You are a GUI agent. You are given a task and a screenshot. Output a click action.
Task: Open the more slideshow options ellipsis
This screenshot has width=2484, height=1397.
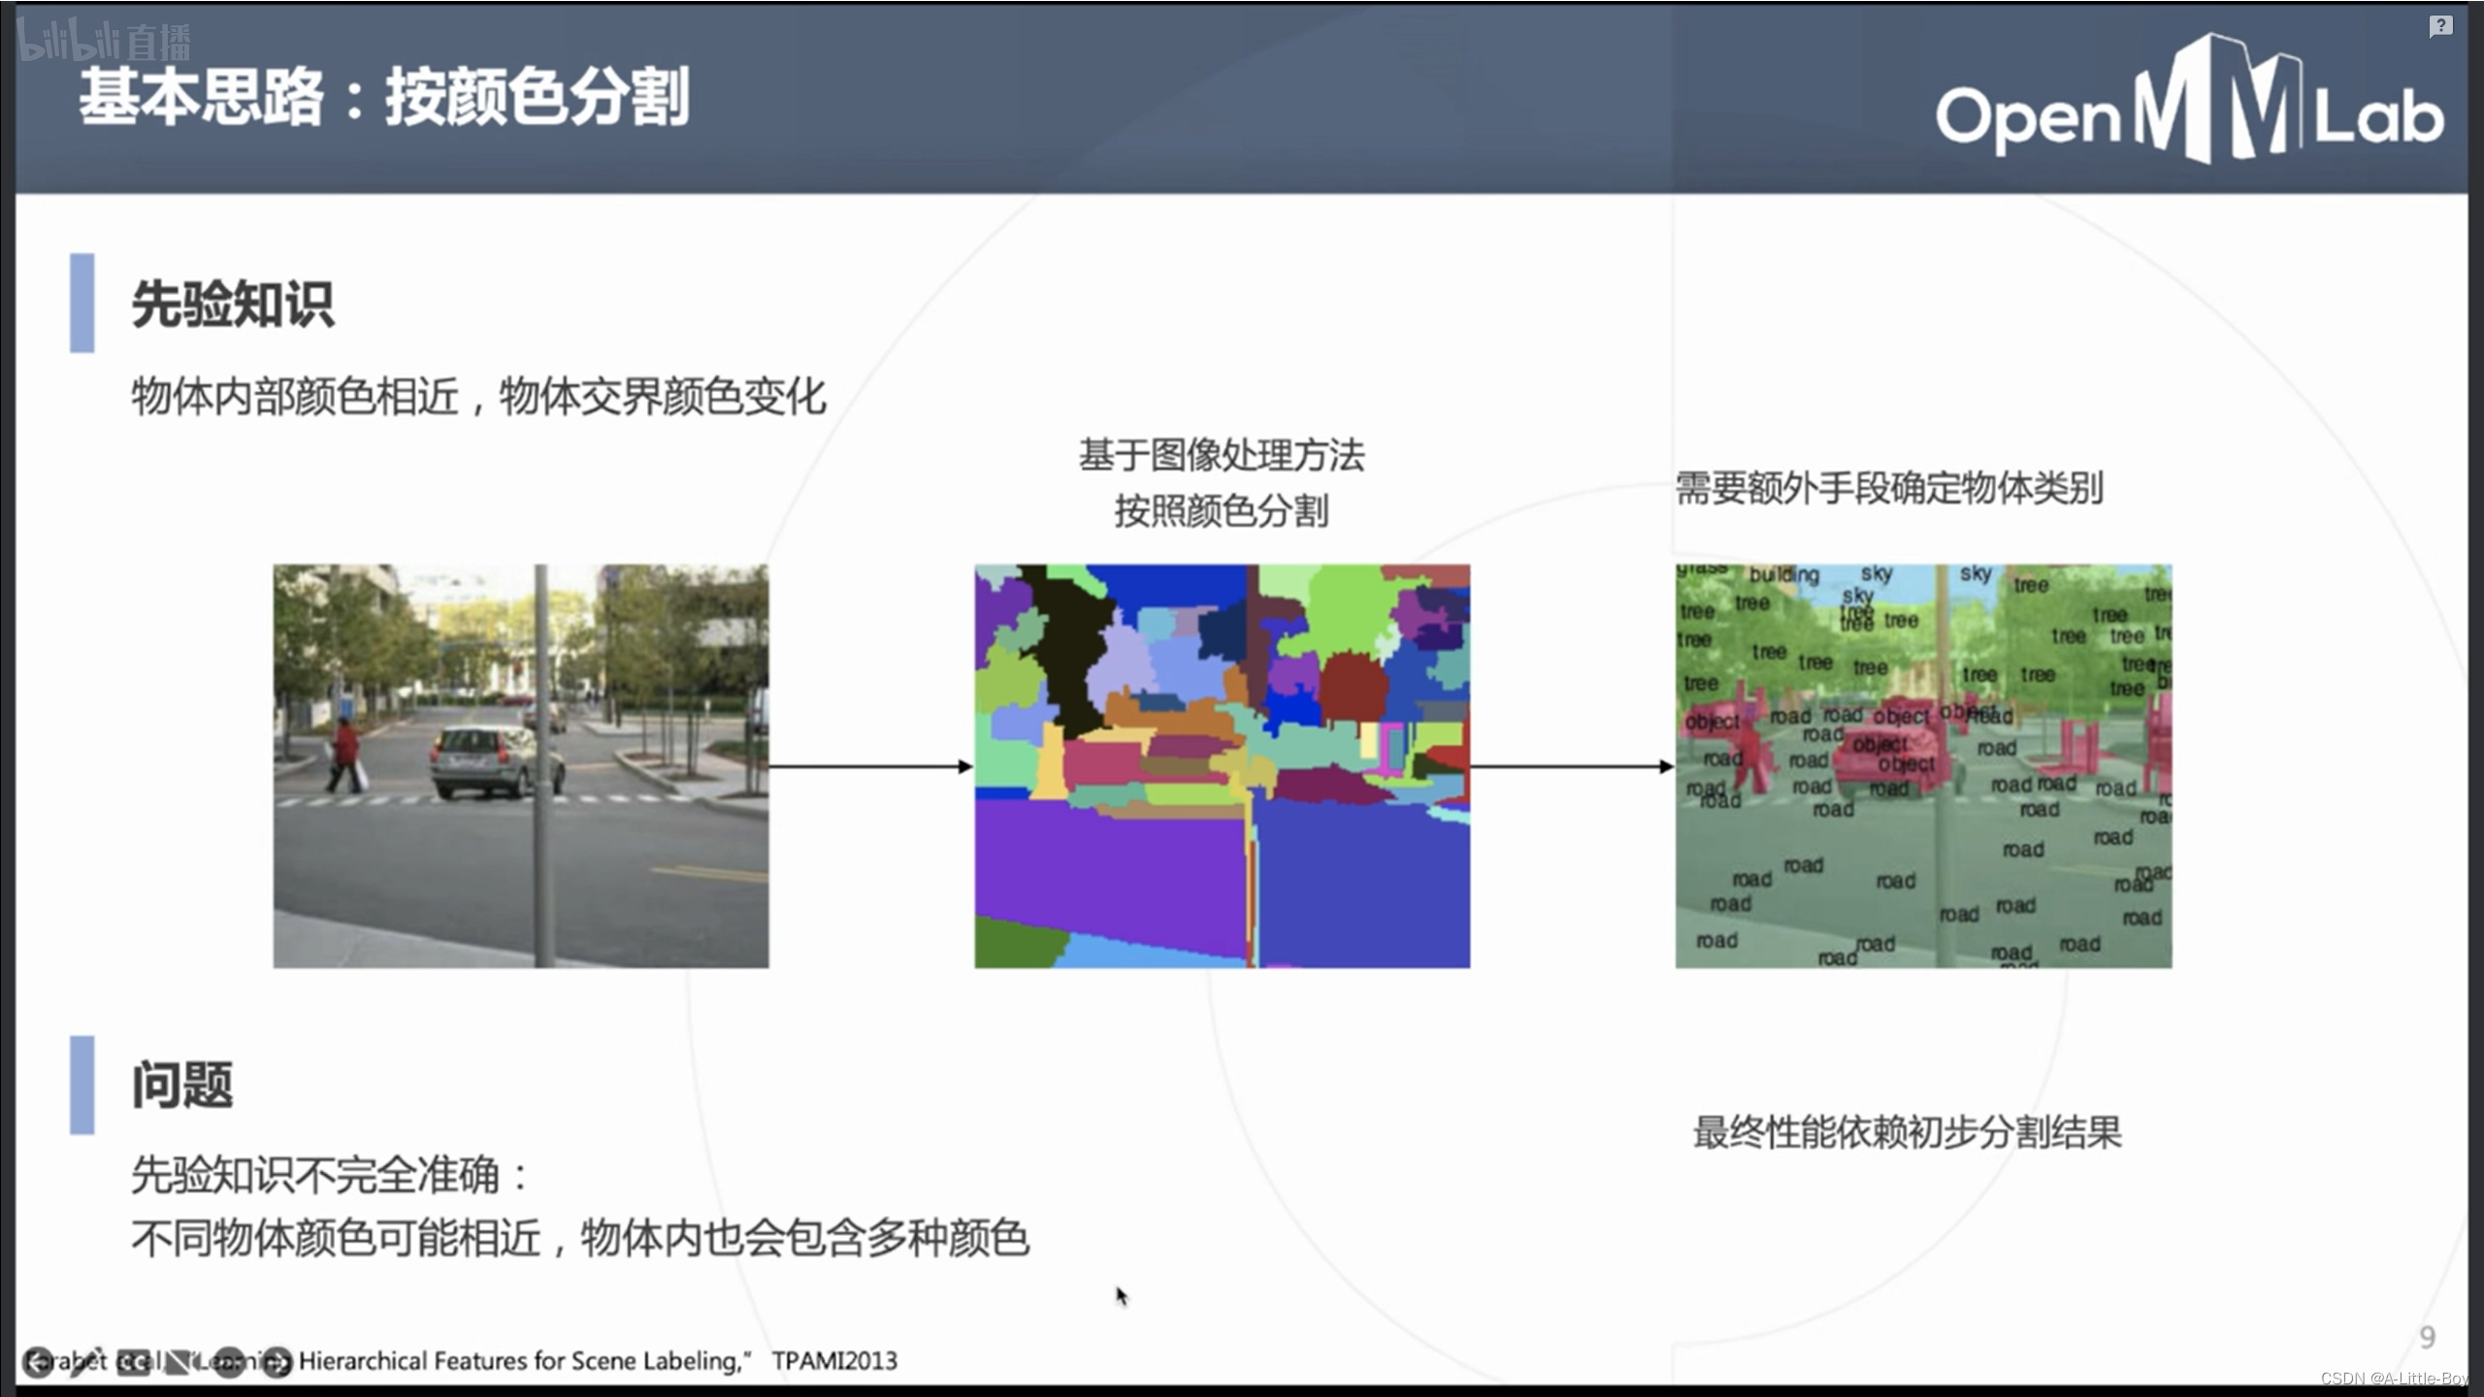tap(229, 1362)
